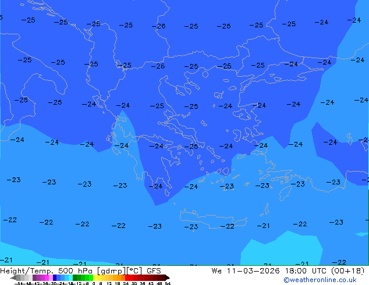Pick the bright yellow swatch in the legend
This screenshot has width=369, height=285.
tap(95, 277)
